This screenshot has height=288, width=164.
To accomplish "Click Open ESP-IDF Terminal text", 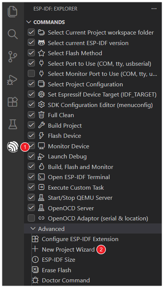I will [x=79, y=177].
